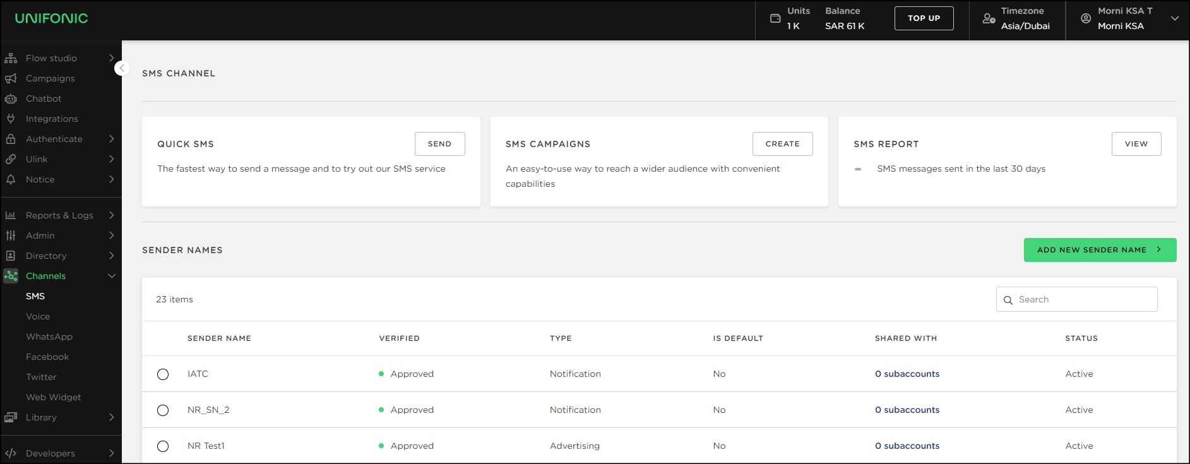
Task: Open IATC's 0 subaccounts link
Action: (x=907, y=374)
